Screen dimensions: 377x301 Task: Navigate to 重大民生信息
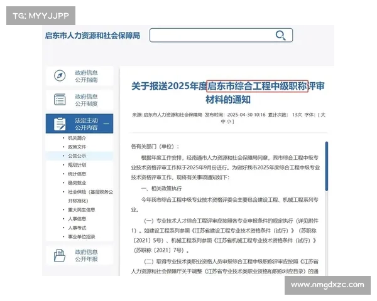coord(81,209)
